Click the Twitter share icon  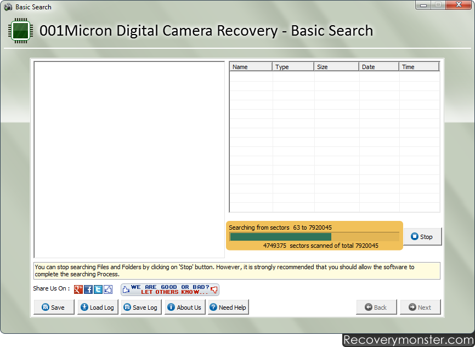(x=98, y=289)
